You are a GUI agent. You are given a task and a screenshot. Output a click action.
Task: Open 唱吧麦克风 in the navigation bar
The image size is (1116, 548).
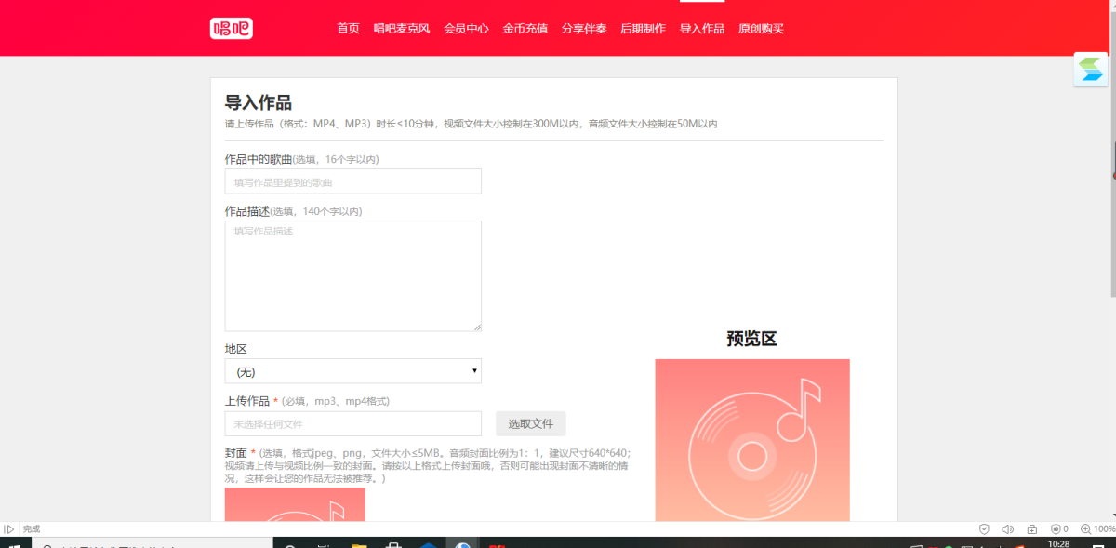coord(402,29)
